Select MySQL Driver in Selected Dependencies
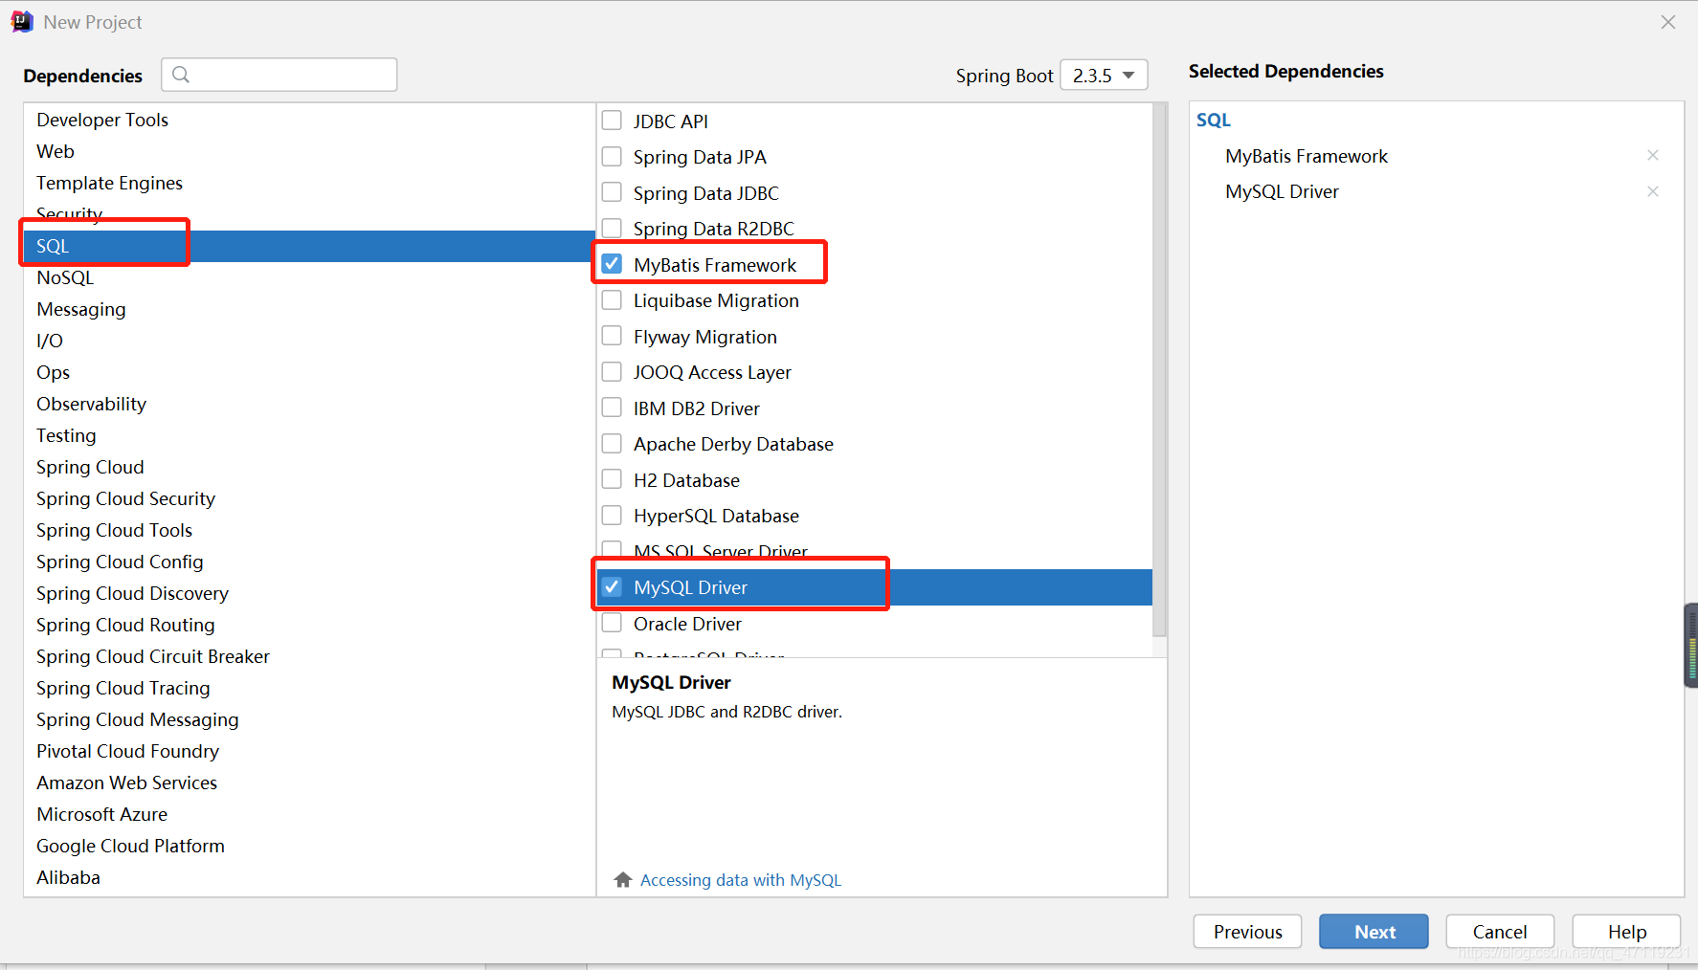Screen dimensions: 1698x970 pos(1282,191)
